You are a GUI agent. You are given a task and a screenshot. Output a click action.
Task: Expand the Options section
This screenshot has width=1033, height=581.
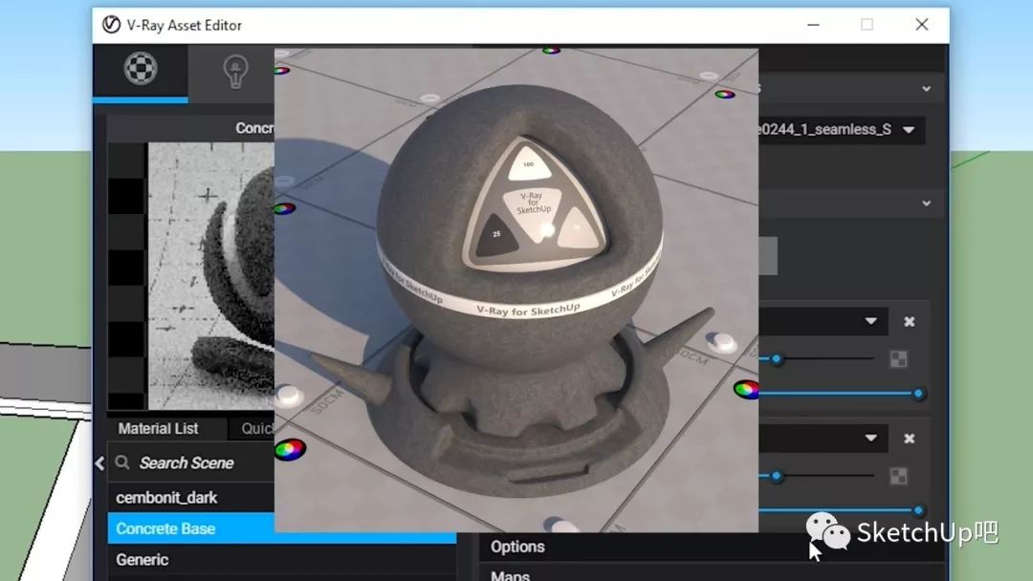point(517,547)
